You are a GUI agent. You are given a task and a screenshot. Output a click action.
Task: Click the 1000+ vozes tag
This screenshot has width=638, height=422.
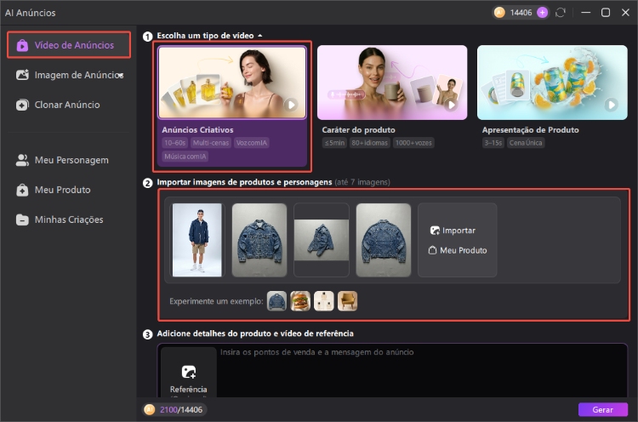(x=413, y=143)
